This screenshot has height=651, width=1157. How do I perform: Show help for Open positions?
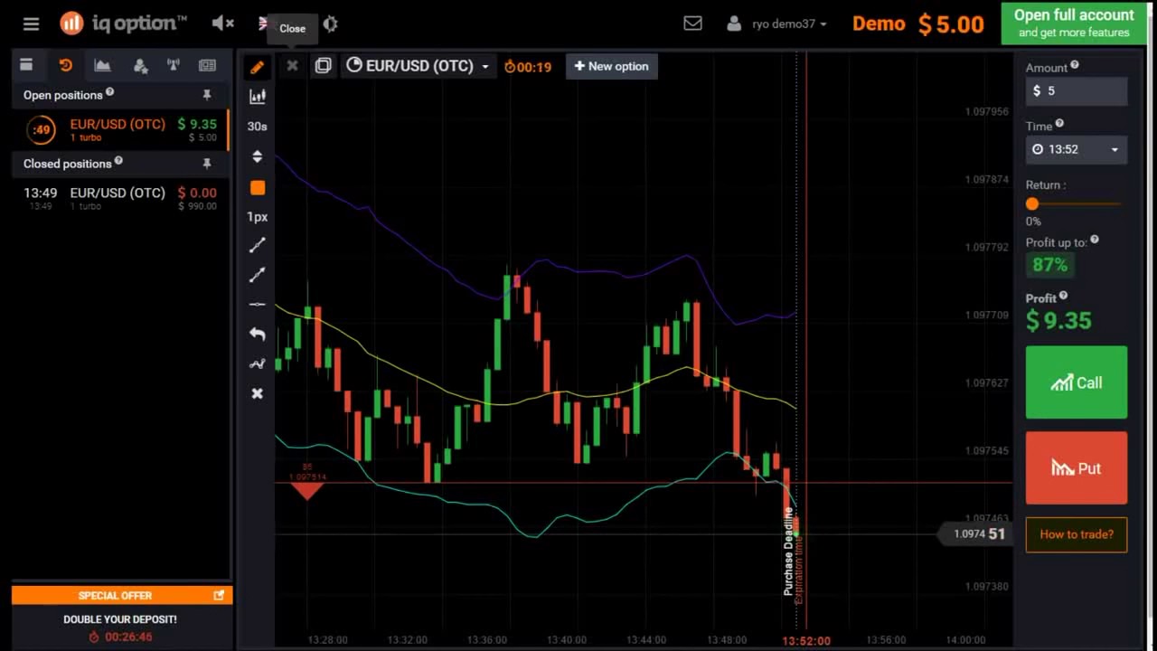[x=109, y=92]
